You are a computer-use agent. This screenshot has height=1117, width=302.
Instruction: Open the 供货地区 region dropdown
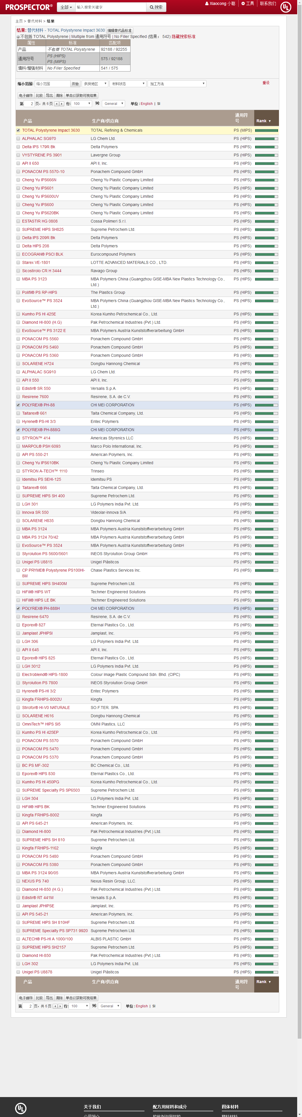95,84
